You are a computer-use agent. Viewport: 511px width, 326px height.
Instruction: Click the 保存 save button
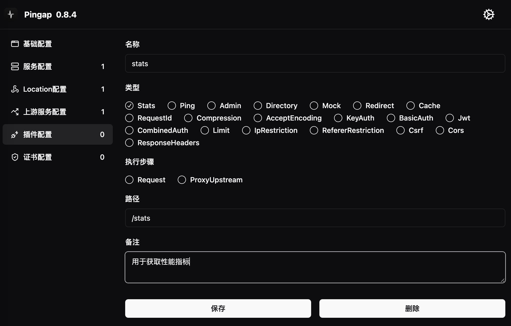pyautogui.click(x=218, y=308)
